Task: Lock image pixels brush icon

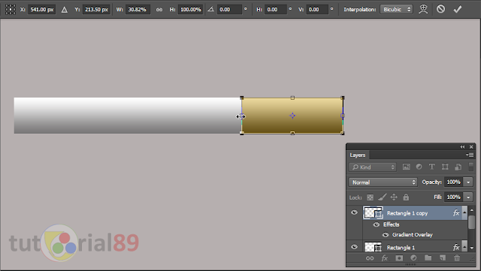Action: click(x=383, y=197)
